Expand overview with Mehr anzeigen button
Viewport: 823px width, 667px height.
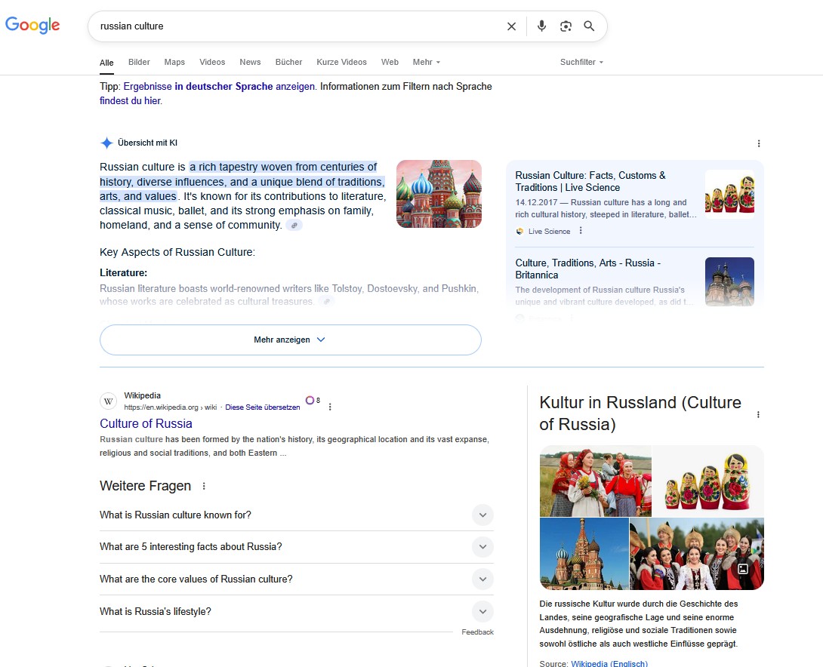(x=290, y=340)
